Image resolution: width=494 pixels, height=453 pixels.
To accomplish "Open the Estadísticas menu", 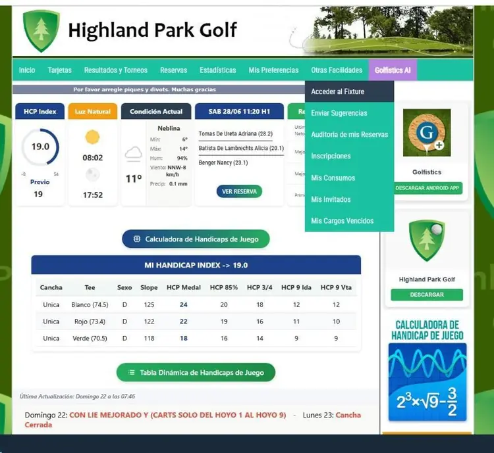I will tap(218, 70).
